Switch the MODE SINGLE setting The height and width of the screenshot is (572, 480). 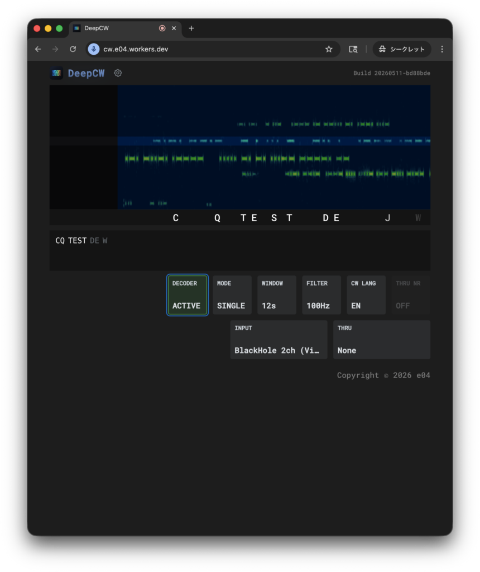(232, 295)
